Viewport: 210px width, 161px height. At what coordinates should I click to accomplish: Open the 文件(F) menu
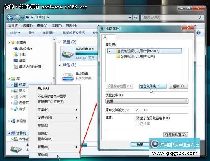point(13,26)
